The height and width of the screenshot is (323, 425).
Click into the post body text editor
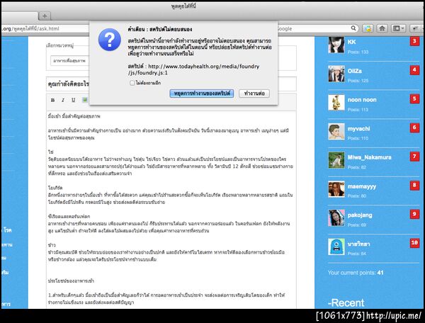point(171,209)
